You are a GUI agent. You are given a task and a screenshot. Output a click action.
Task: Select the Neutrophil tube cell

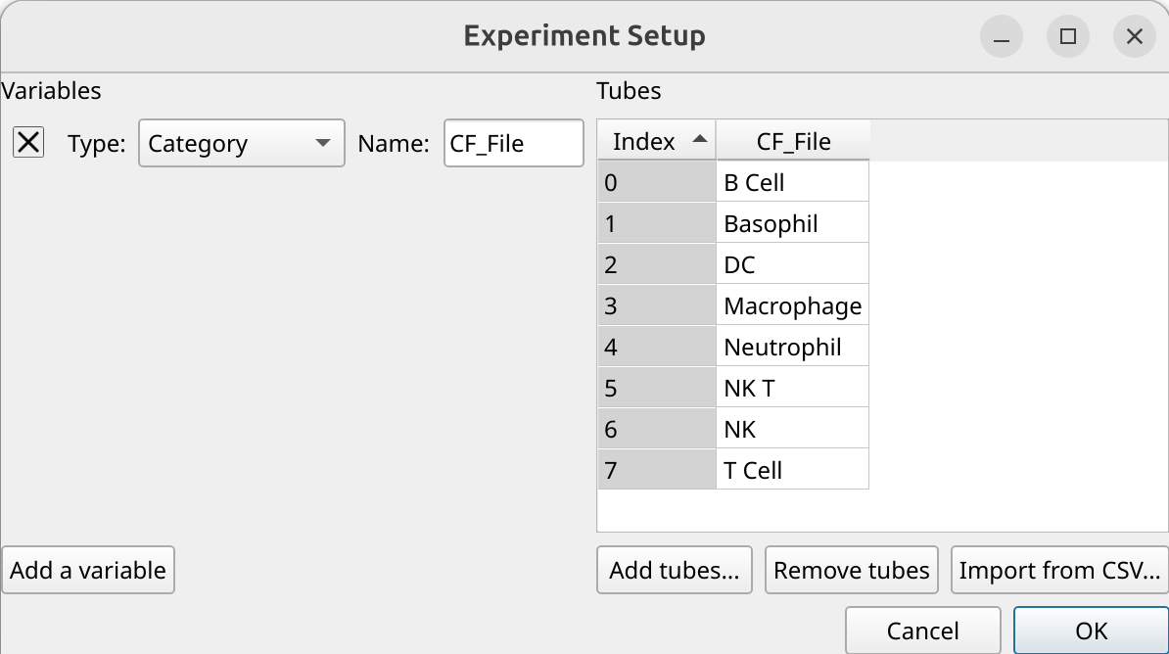pos(792,347)
